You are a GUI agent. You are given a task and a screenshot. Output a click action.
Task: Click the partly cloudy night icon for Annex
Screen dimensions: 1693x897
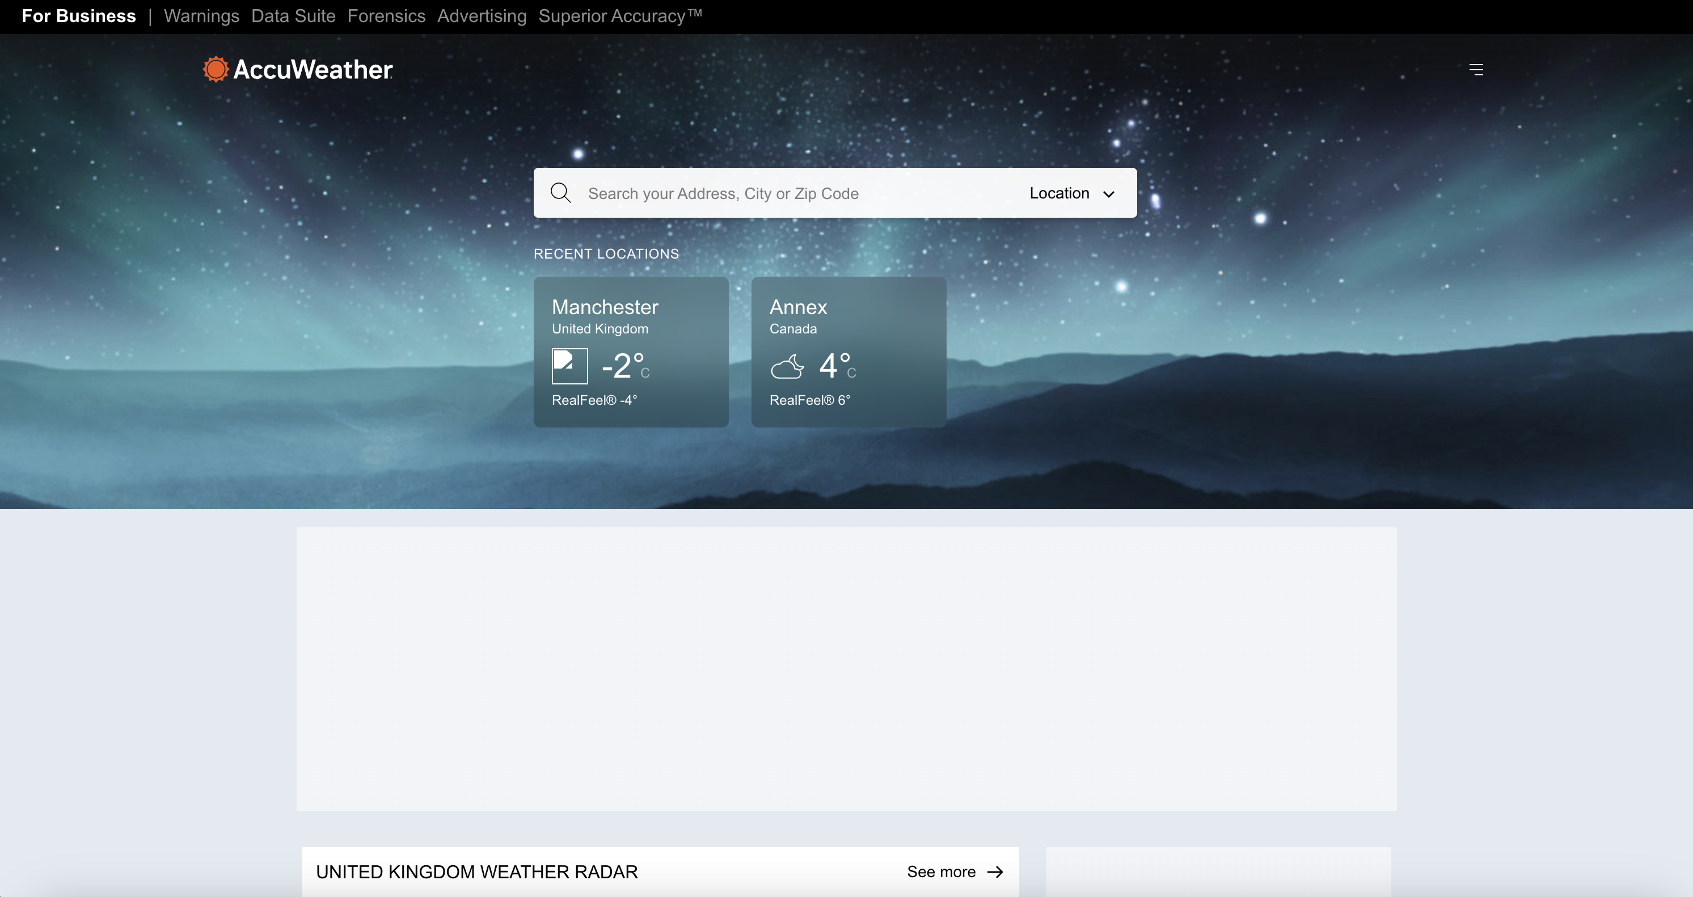(787, 367)
